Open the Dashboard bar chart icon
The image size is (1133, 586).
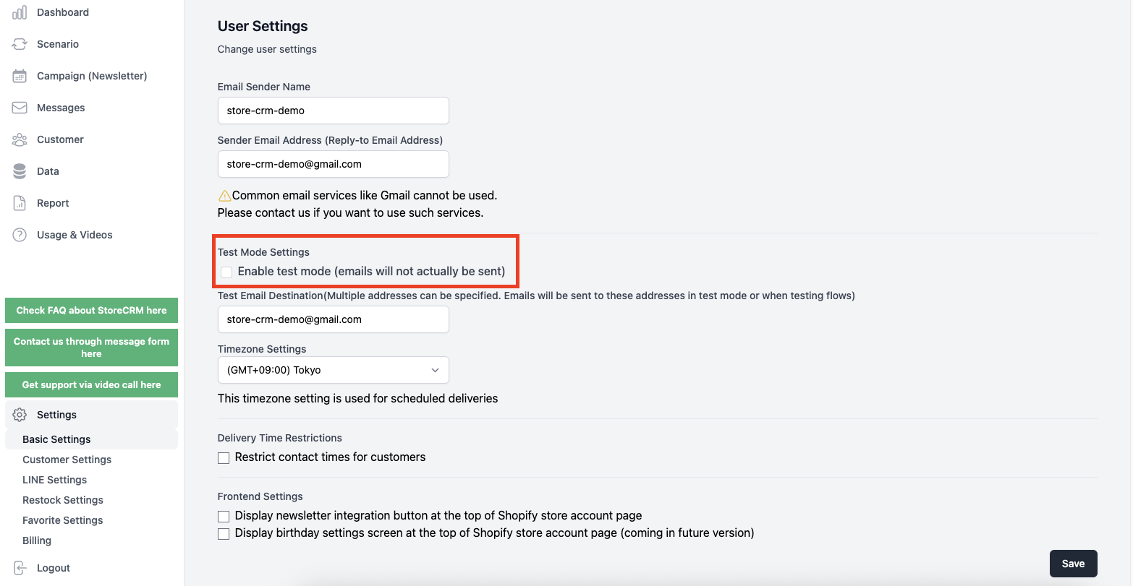click(x=20, y=12)
